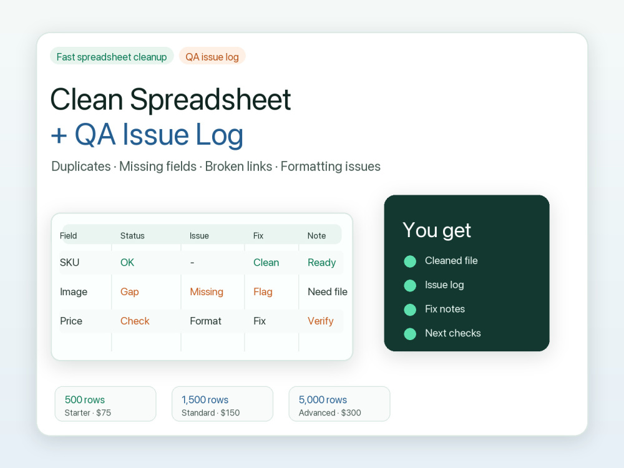The width and height of the screenshot is (624, 468).
Task: Click the Issue log list item
Action: (x=444, y=285)
